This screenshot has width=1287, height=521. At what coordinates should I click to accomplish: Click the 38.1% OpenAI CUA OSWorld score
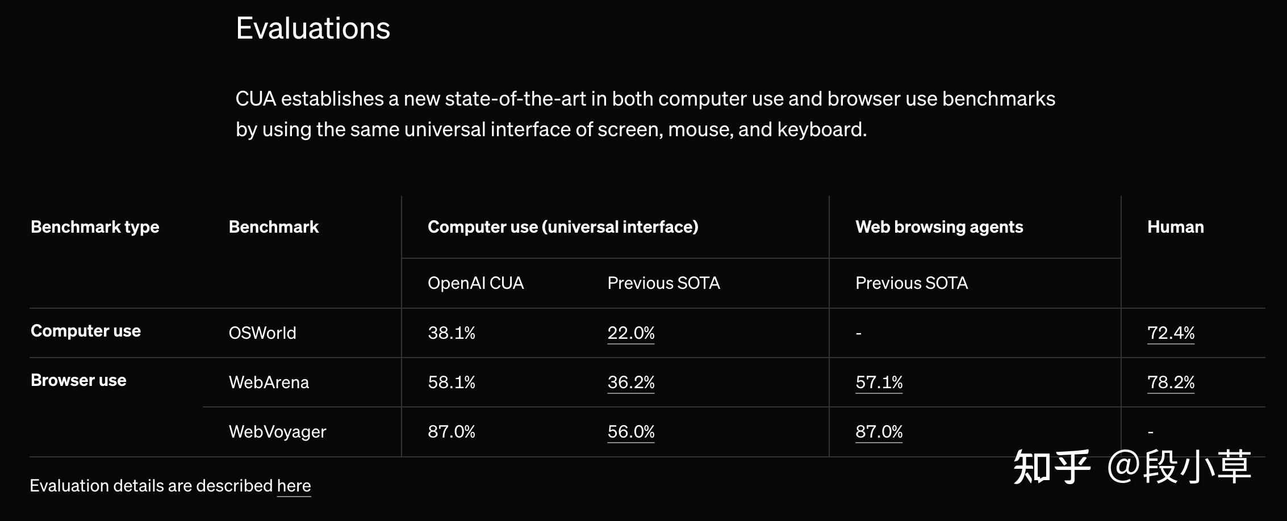pyautogui.click(x=451, y=333)
